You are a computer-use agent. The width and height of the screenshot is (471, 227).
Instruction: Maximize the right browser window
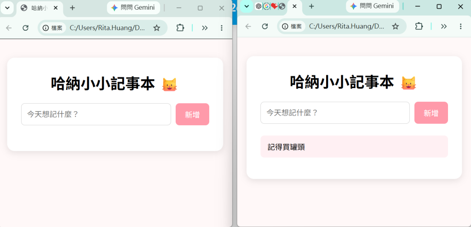[439, 6]
